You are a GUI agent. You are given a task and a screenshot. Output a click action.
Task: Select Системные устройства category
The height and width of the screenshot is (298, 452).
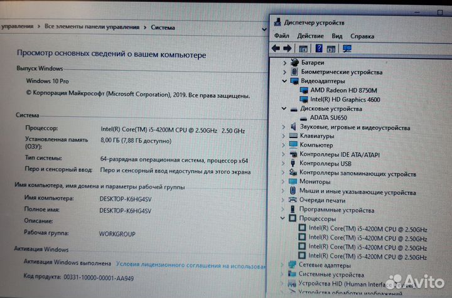click(331, 275)
